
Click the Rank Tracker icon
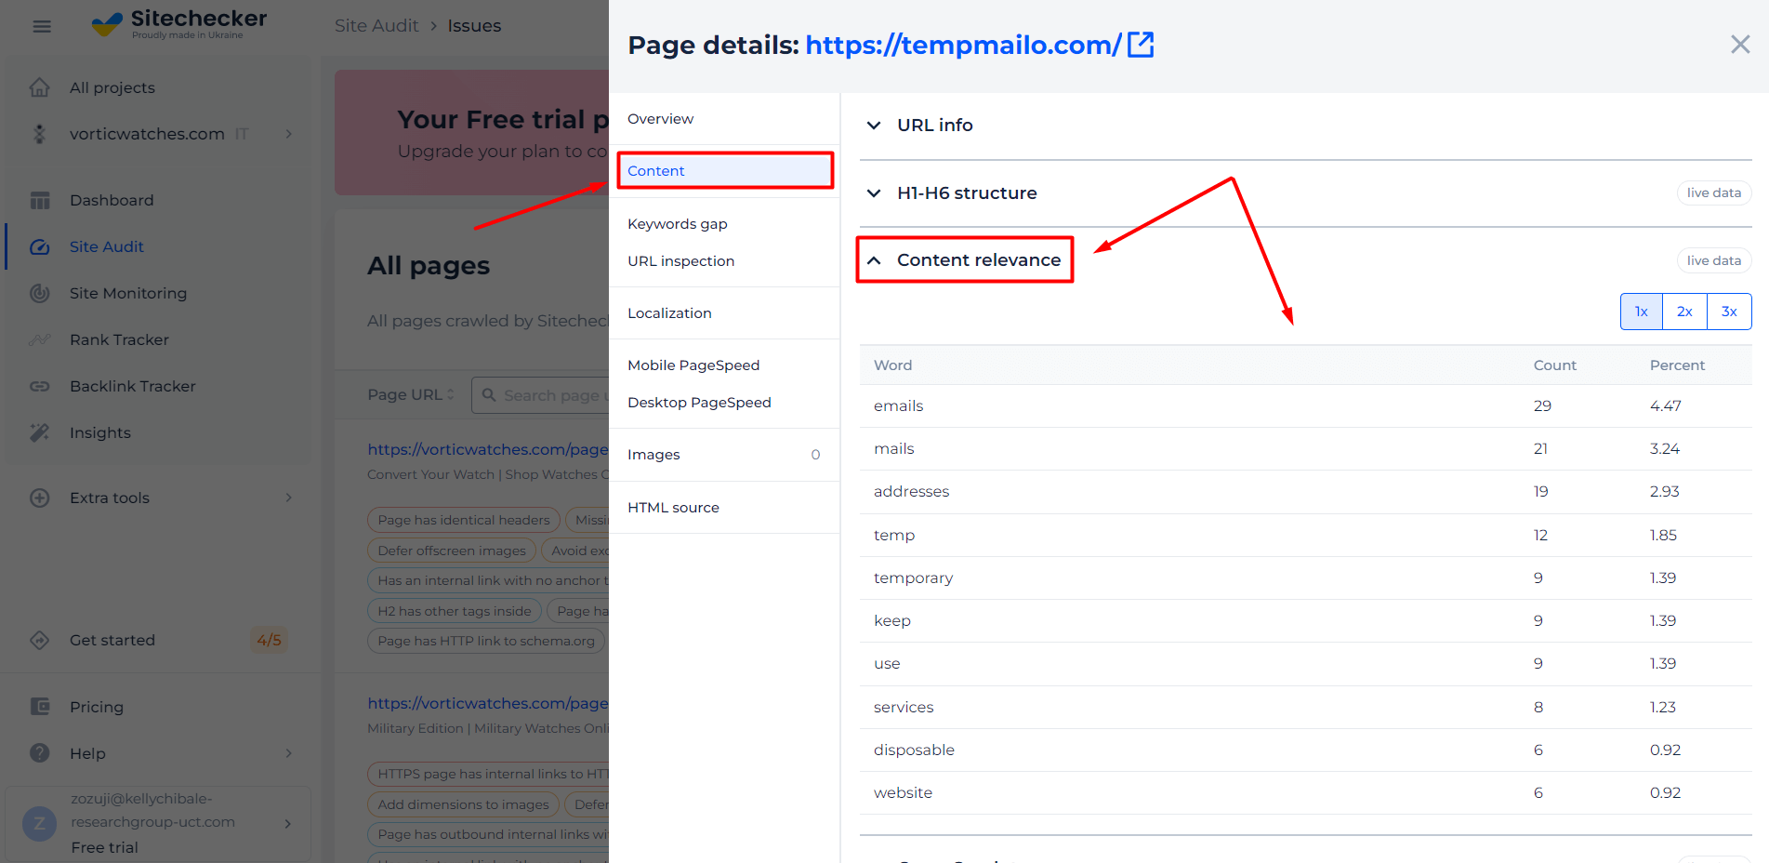click(40, 339)
